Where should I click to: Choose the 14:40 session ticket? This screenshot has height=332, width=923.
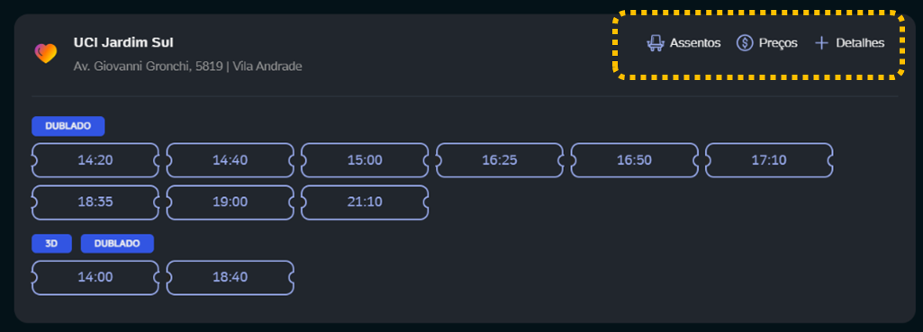pyautogui.click(x=231, y=160)
